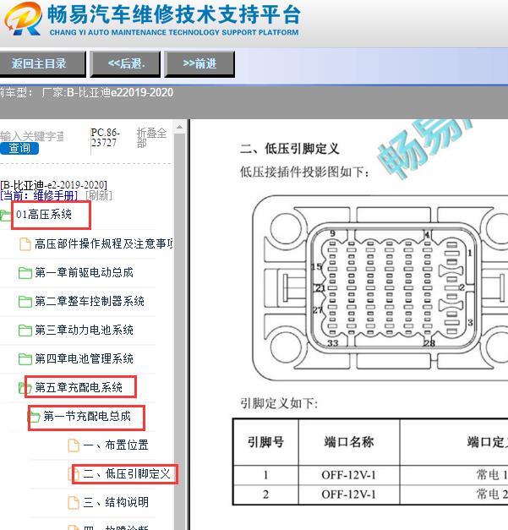Expand 第二章整车控制器系统 chapter
The width and height of the screenshot is (508, 530).
[90, 301]
